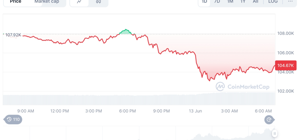300x140 pixels.
Task: Click the 107.92K opening price label
Action: point(13,35)
